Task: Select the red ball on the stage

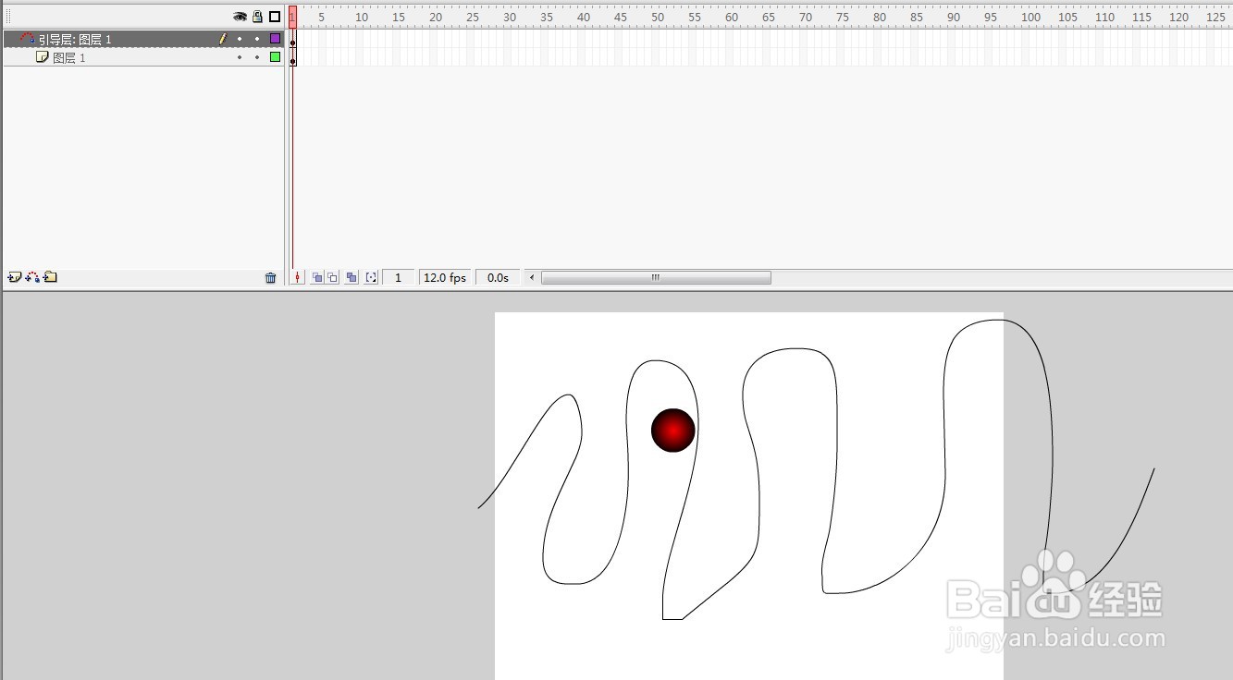Action: [673, 431]
